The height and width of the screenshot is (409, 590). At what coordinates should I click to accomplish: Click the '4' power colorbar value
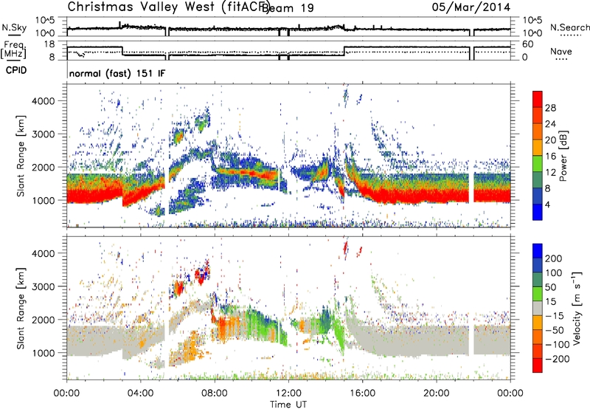click(x=548, y=205)
